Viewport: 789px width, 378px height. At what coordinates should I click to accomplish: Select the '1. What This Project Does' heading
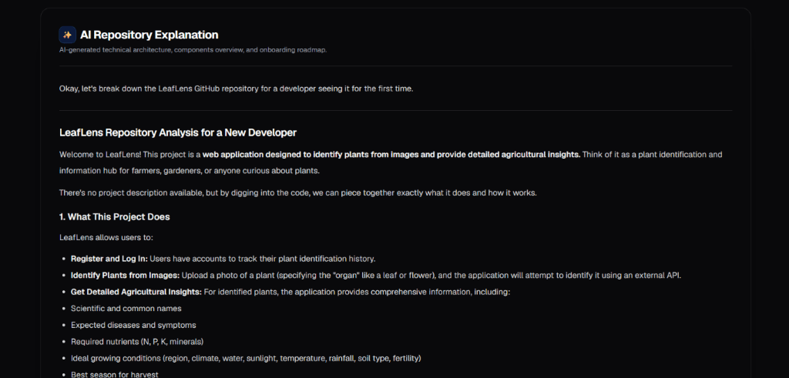(x=114, y=217)
